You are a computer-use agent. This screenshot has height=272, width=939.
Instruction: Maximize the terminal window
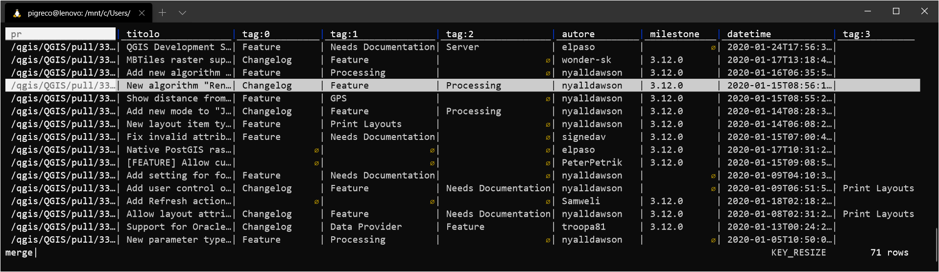(896, 11)
